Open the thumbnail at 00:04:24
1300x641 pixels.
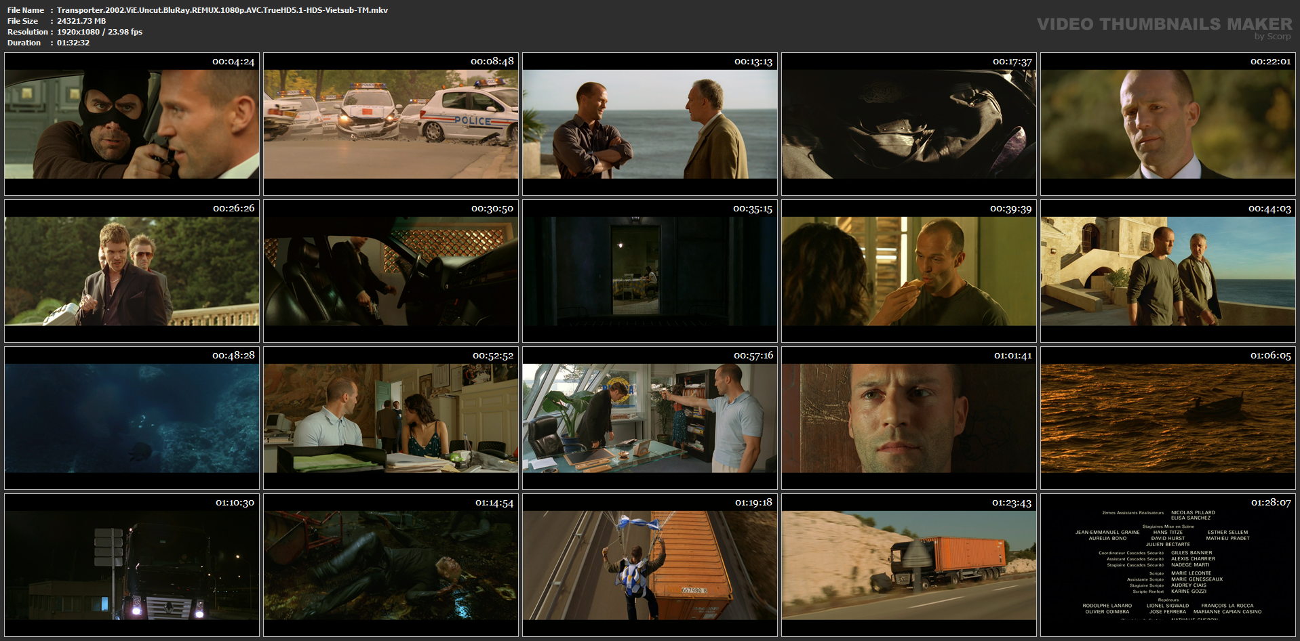click(x=132, y=124)
